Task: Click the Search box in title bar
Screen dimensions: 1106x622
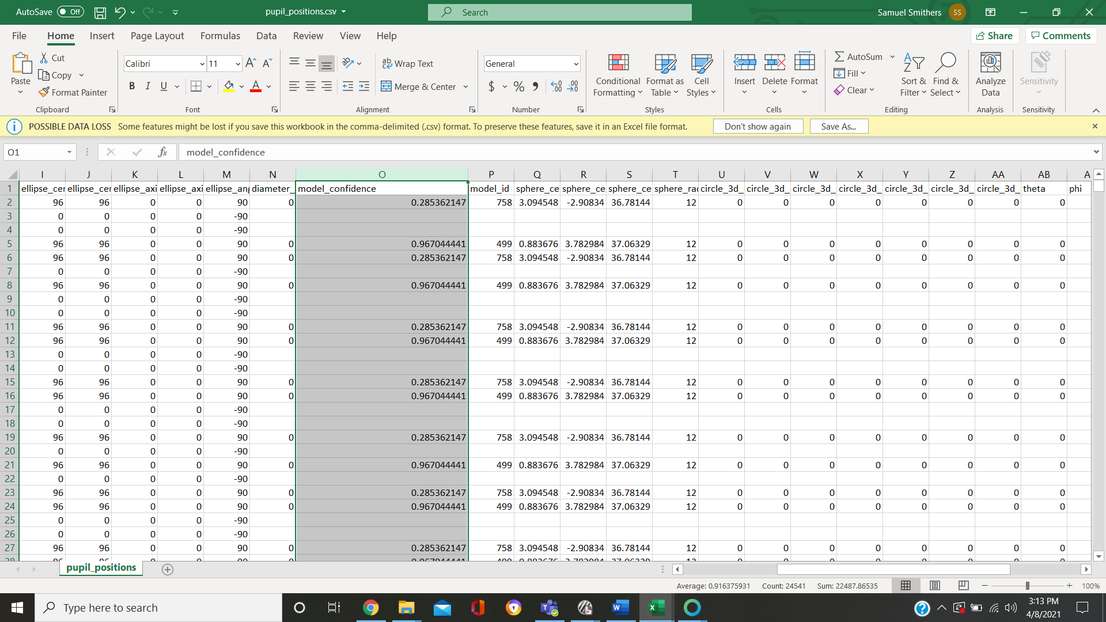Action: pos(560,12)
